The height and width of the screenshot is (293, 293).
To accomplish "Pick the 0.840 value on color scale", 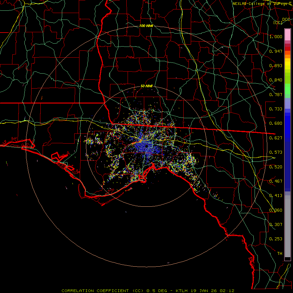I will click(x=276, y=80).
